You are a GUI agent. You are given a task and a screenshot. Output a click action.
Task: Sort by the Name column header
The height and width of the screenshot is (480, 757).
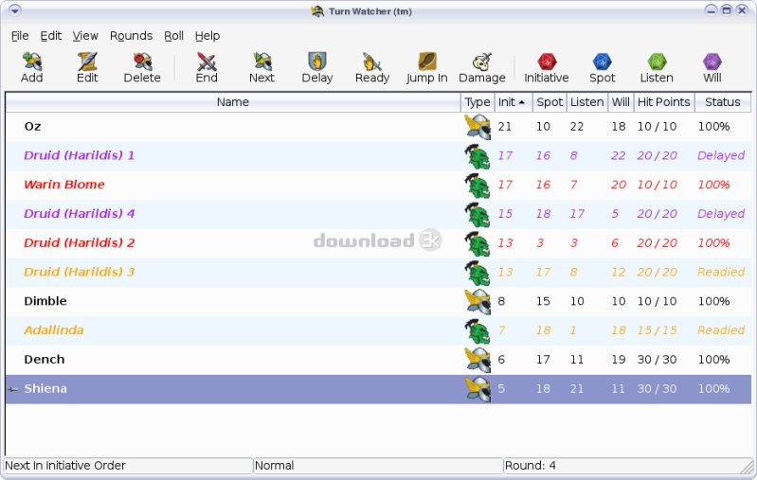[x=233, y=102]
